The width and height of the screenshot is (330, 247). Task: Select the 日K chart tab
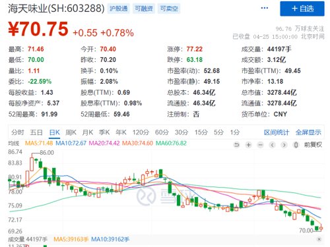[x=54, y=132]
